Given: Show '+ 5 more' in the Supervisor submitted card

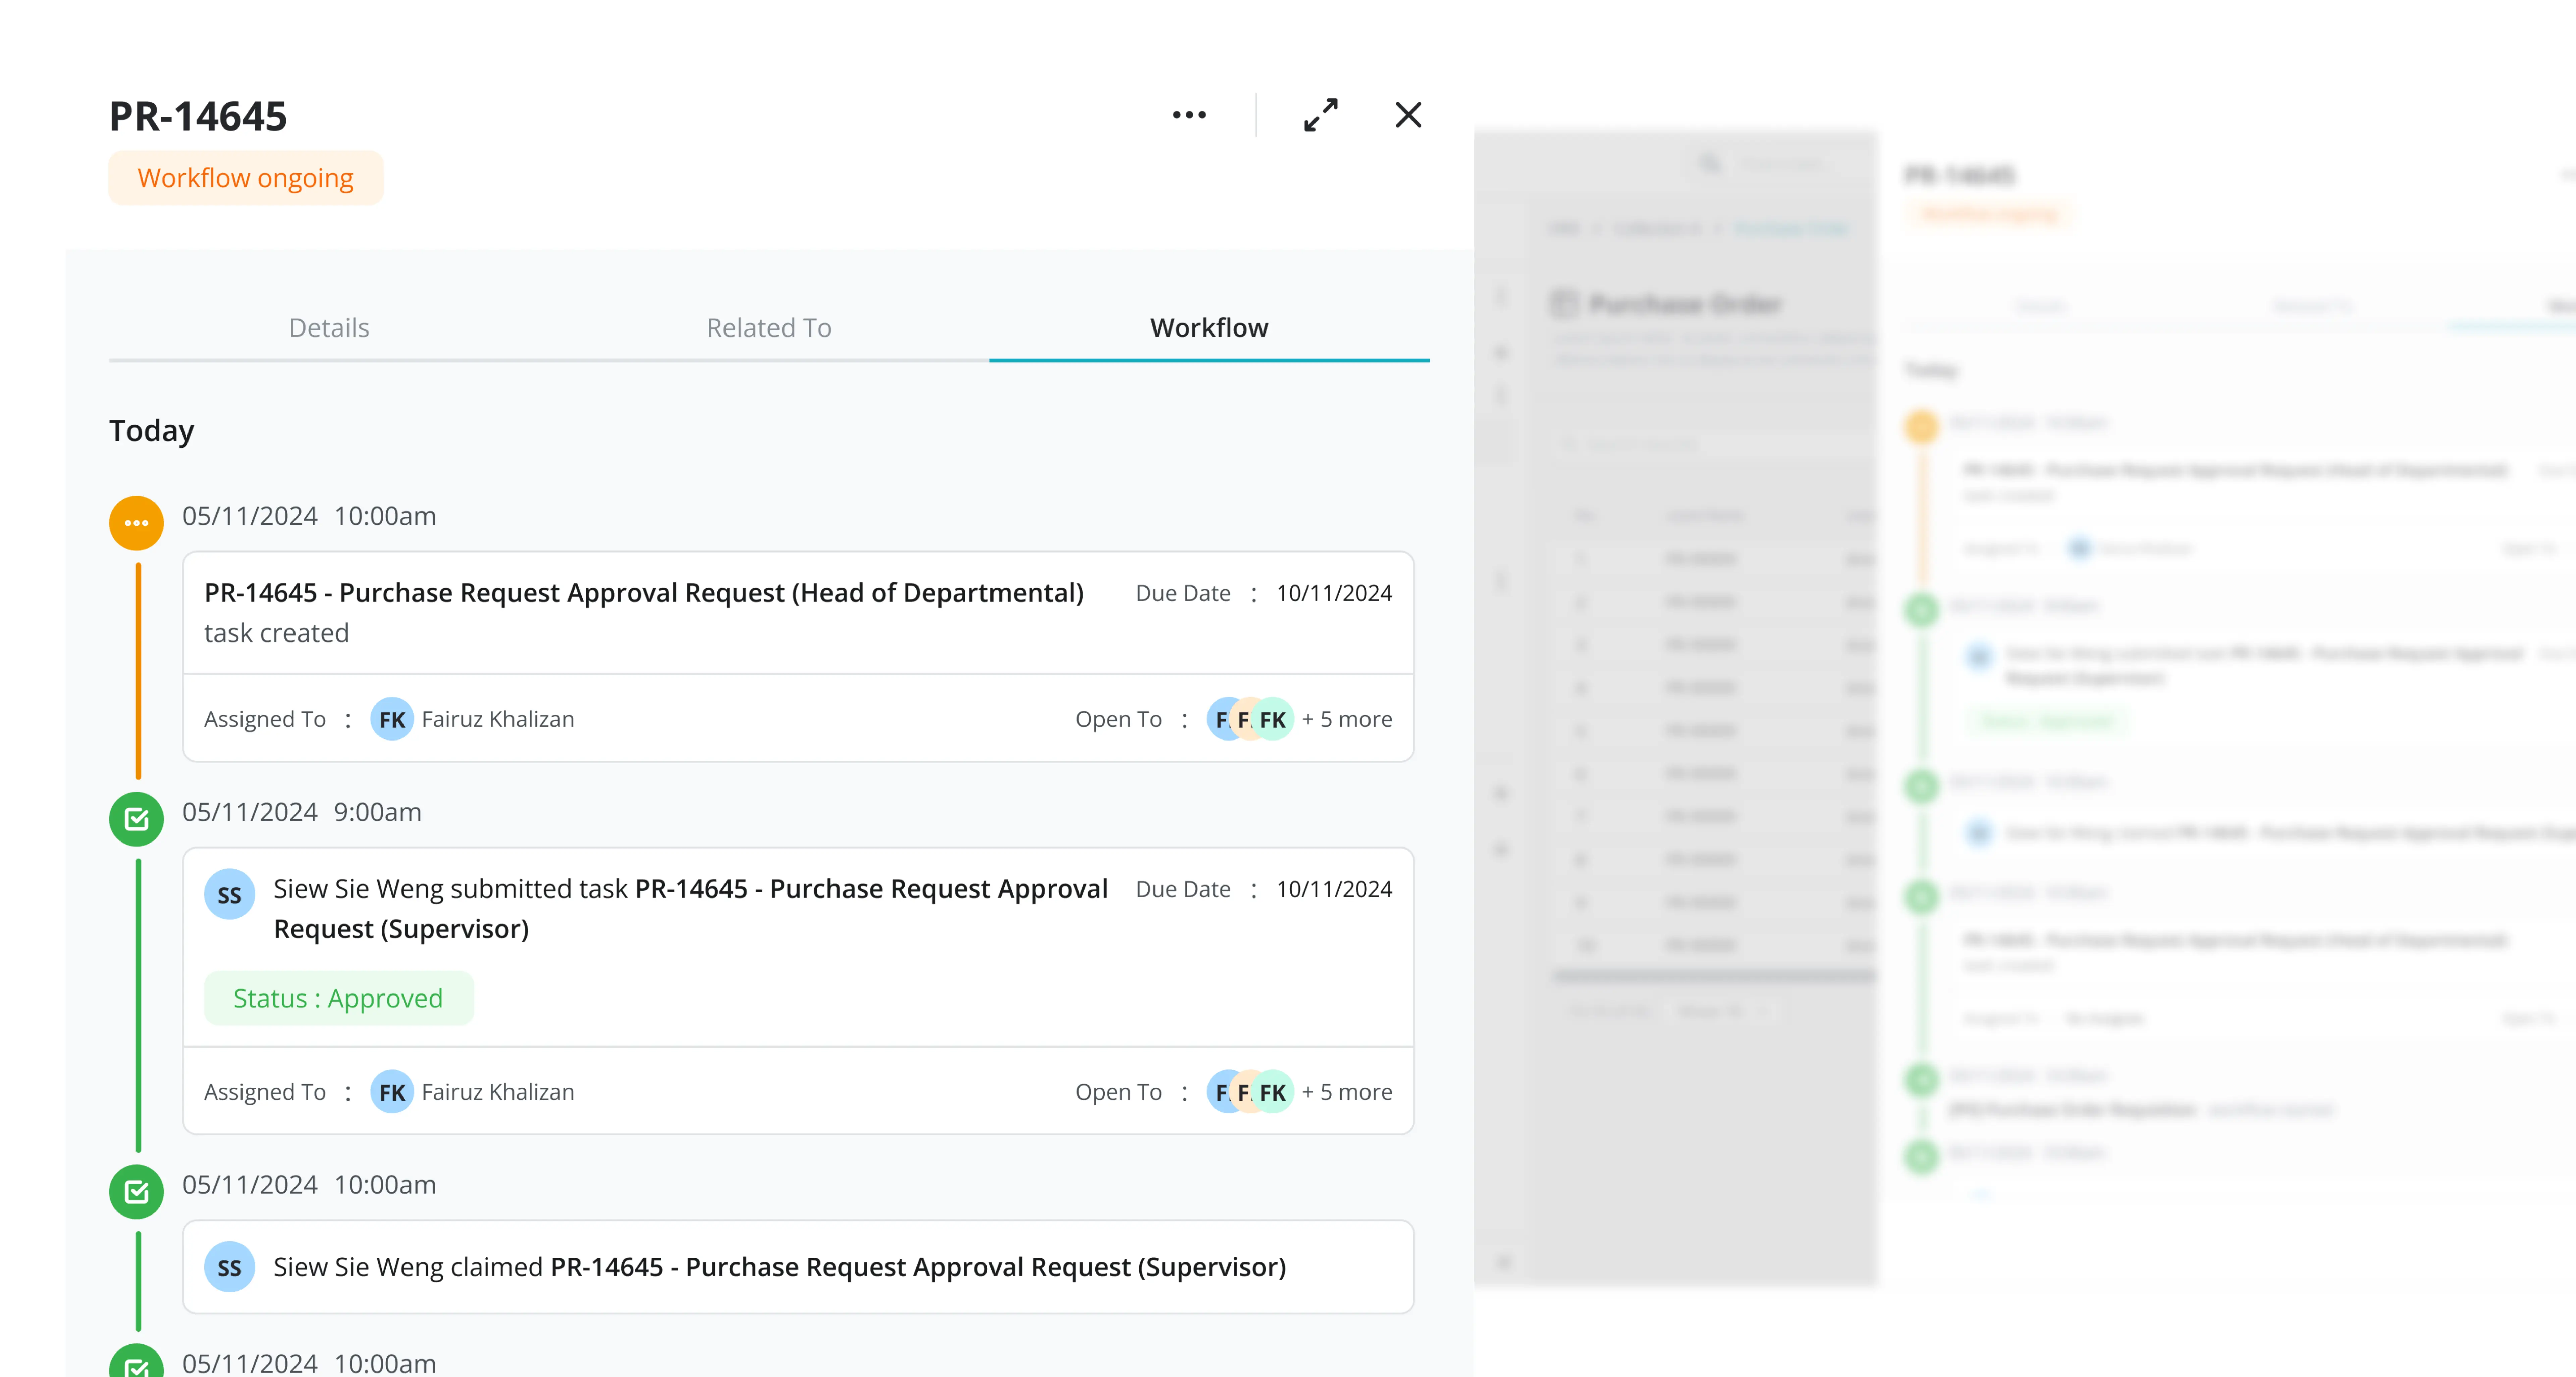Looking at the screenshot, I should 1347,1092.
